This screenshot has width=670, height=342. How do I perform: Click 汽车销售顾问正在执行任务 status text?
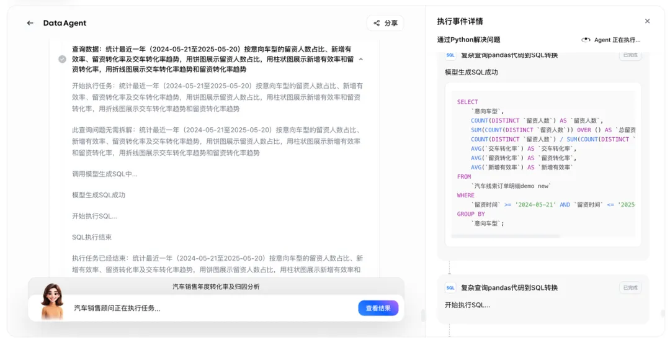(117, 308)
